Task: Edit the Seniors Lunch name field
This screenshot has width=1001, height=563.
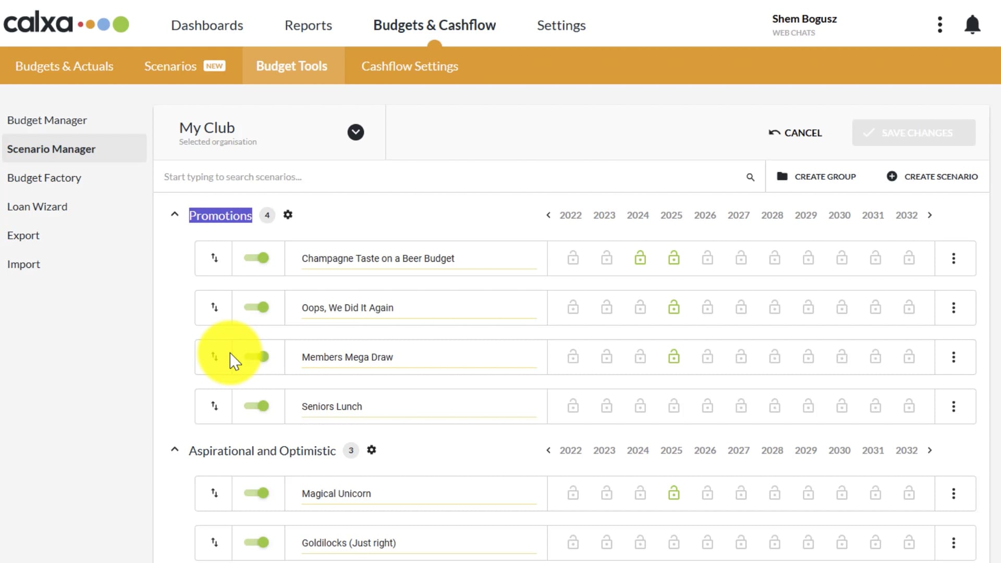Action: pos(419,407)
